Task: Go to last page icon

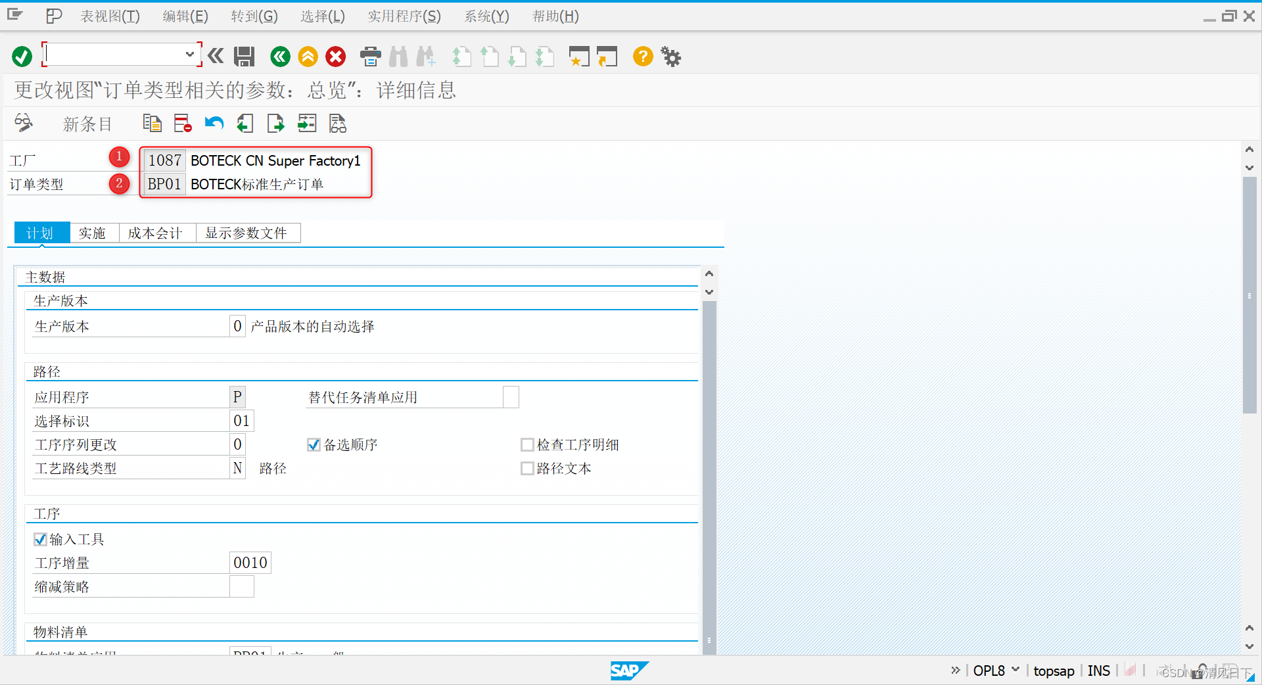Action: coord(545,57)
